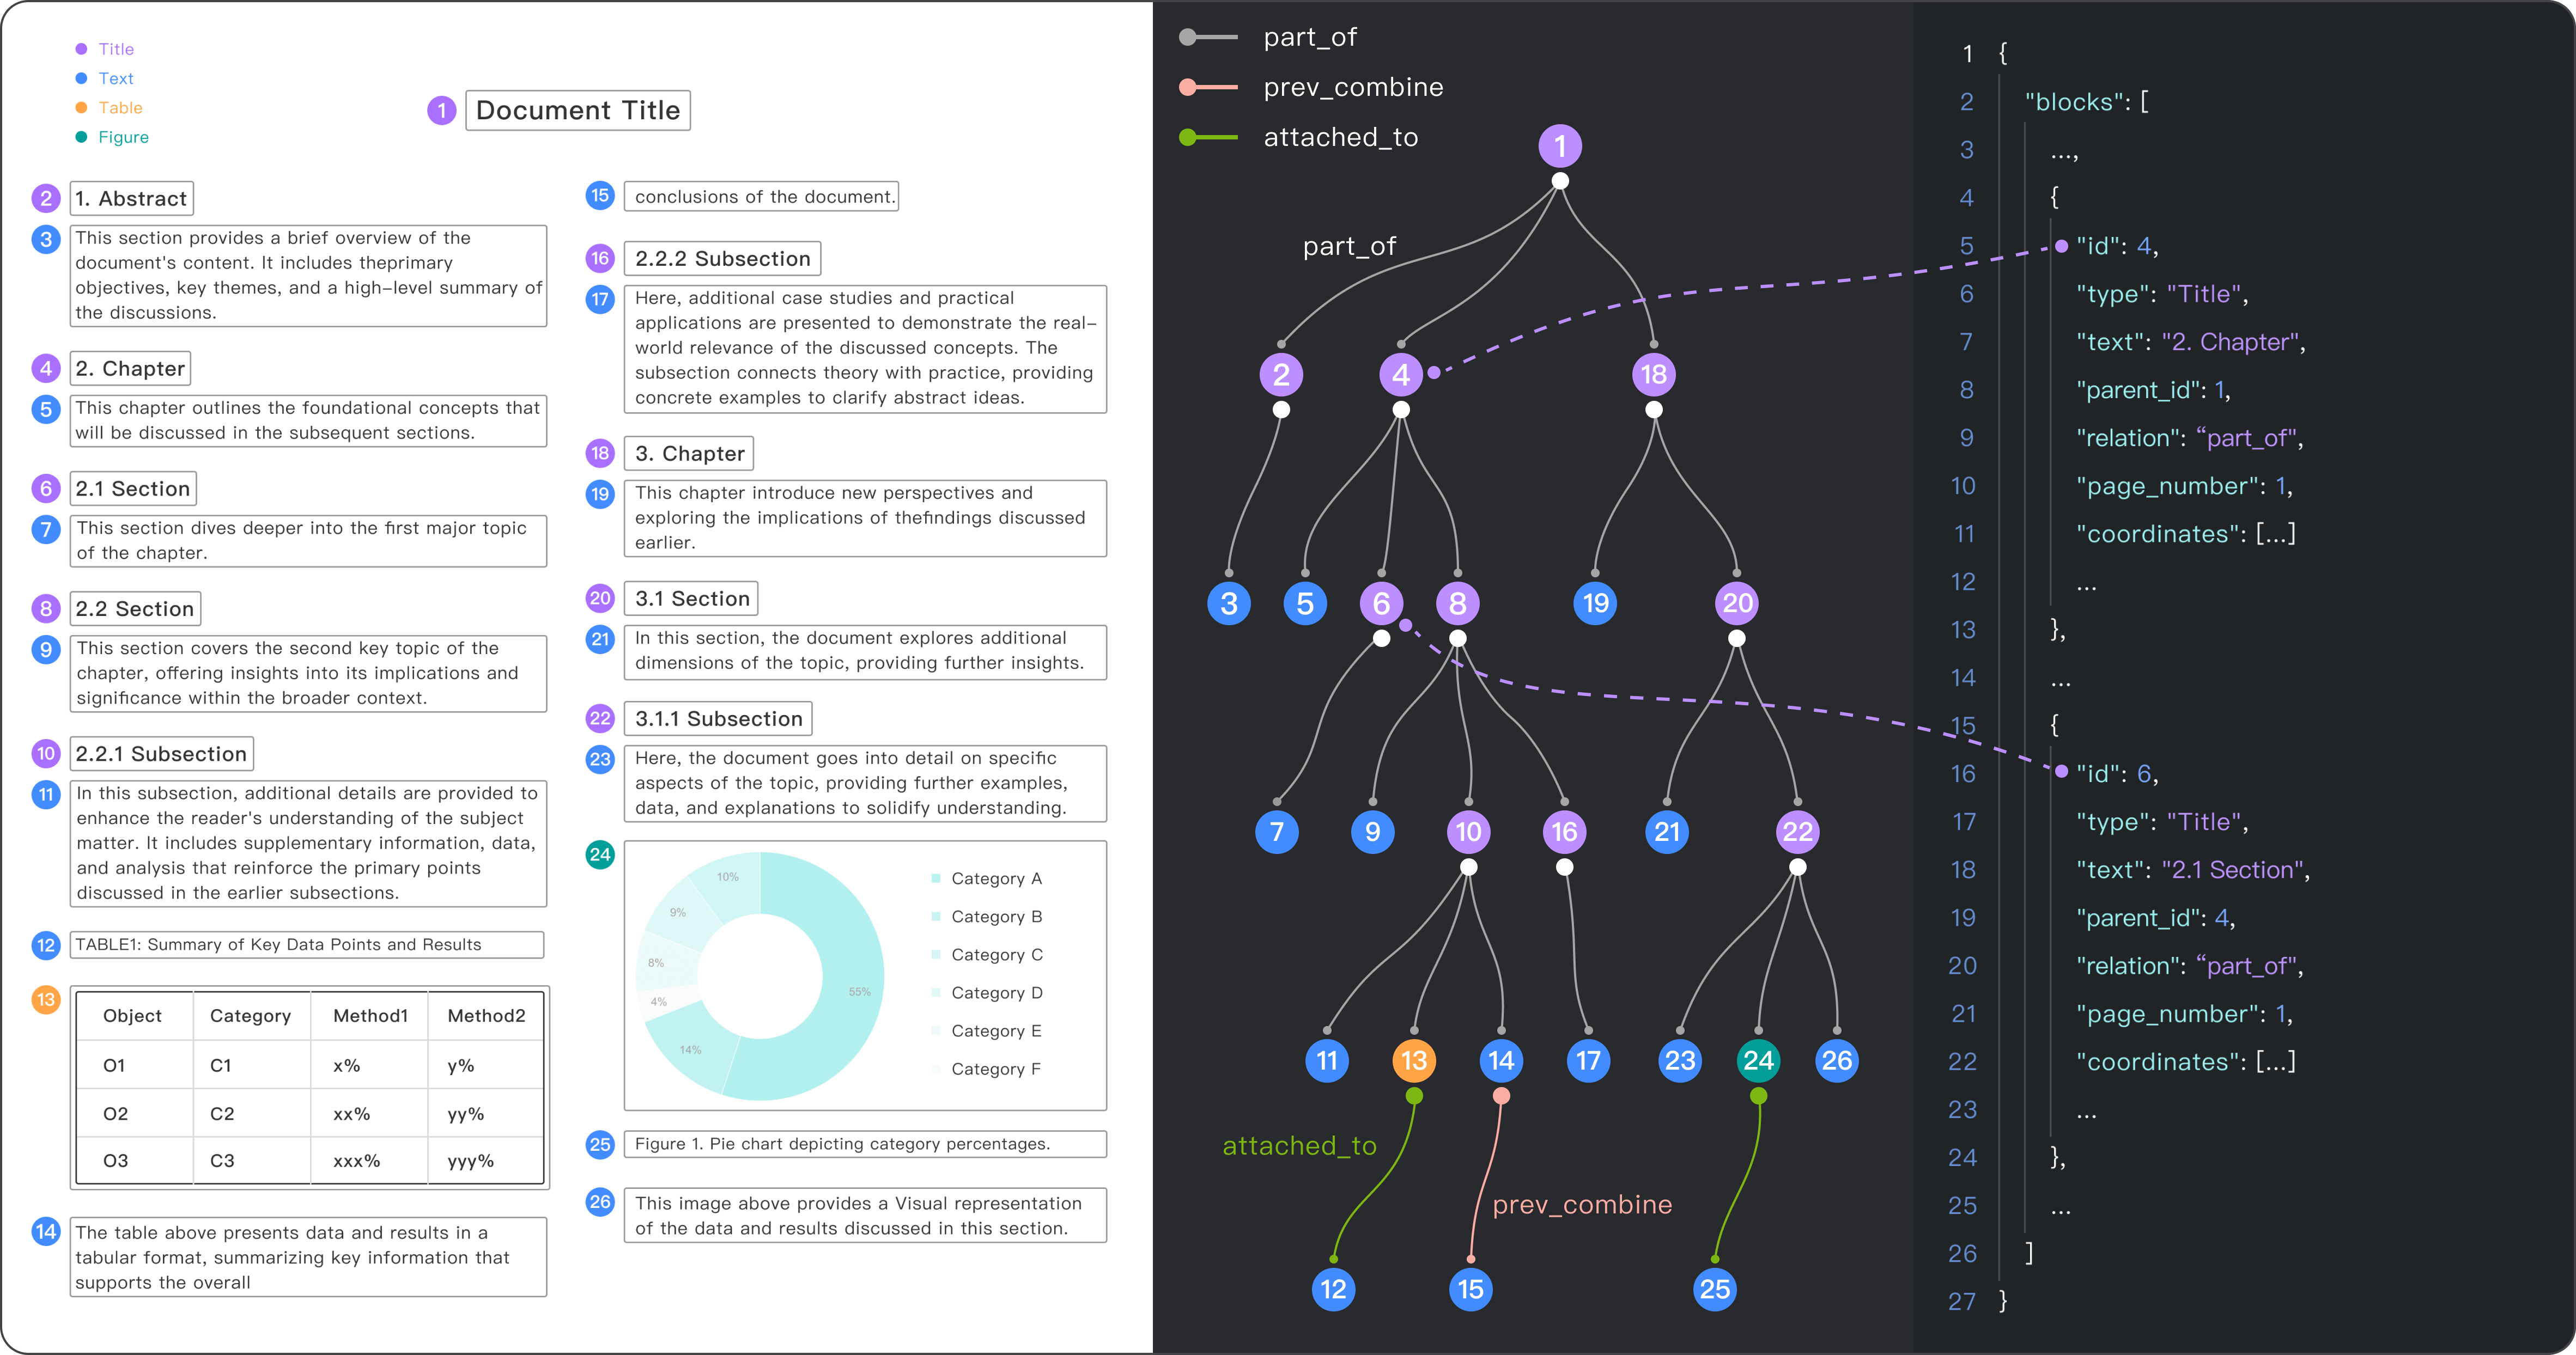Click purple node 22 in the tree graph

tap(1797, 832)
